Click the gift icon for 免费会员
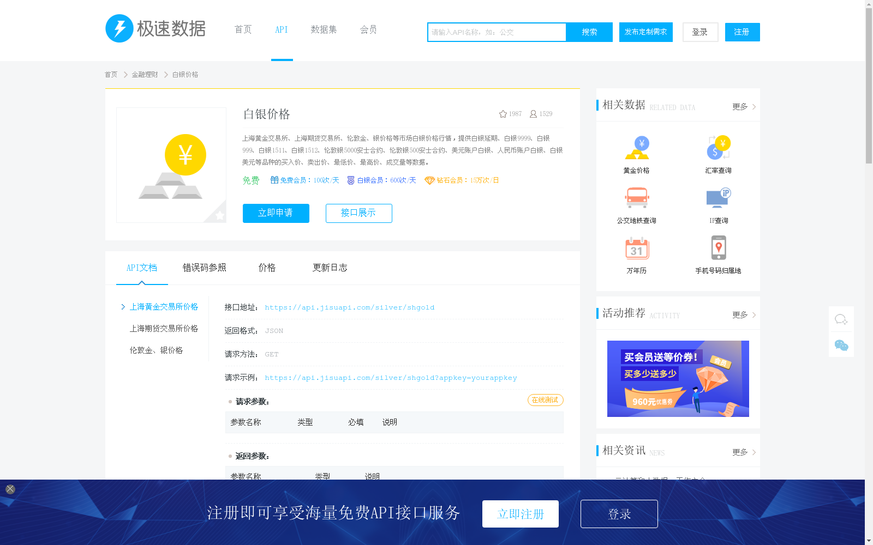 click(x=274, y=180)
